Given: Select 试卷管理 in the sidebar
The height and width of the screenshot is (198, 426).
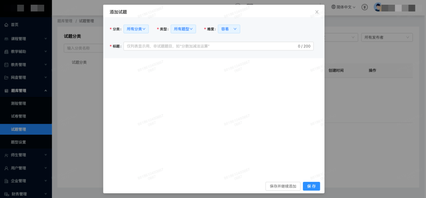Looking at the screenshot, I should [x=19, y=117].
